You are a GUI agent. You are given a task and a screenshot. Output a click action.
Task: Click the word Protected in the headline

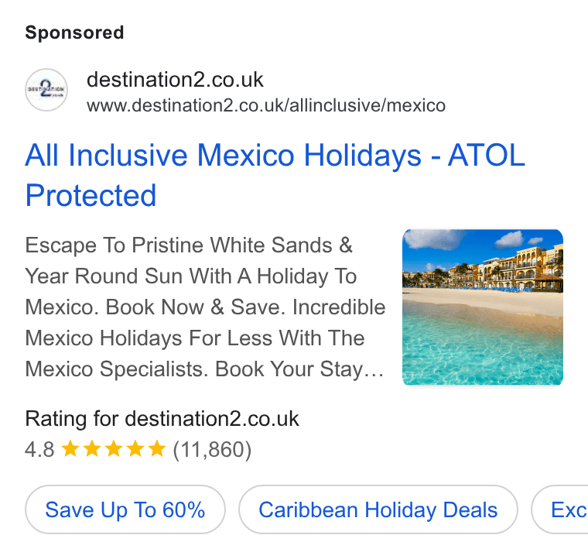point(91,195)
